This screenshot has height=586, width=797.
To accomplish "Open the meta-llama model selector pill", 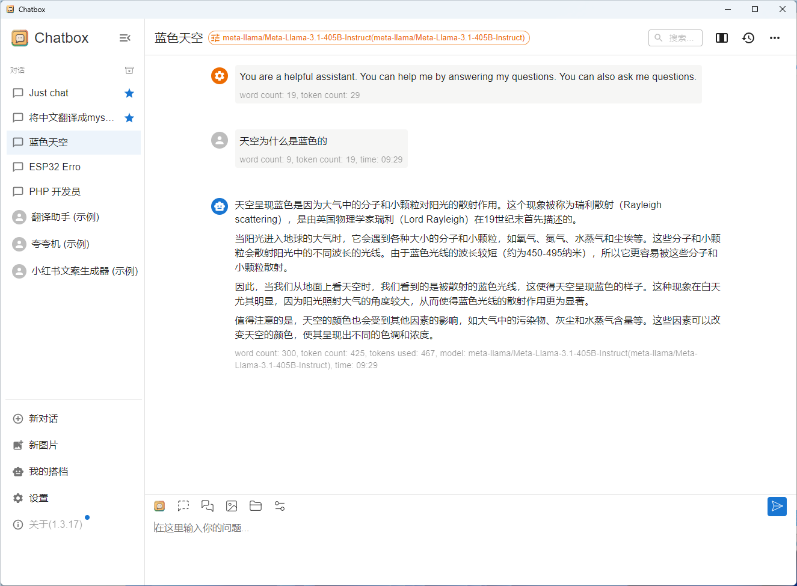I will pyautogui.click(x=369, y=37).
